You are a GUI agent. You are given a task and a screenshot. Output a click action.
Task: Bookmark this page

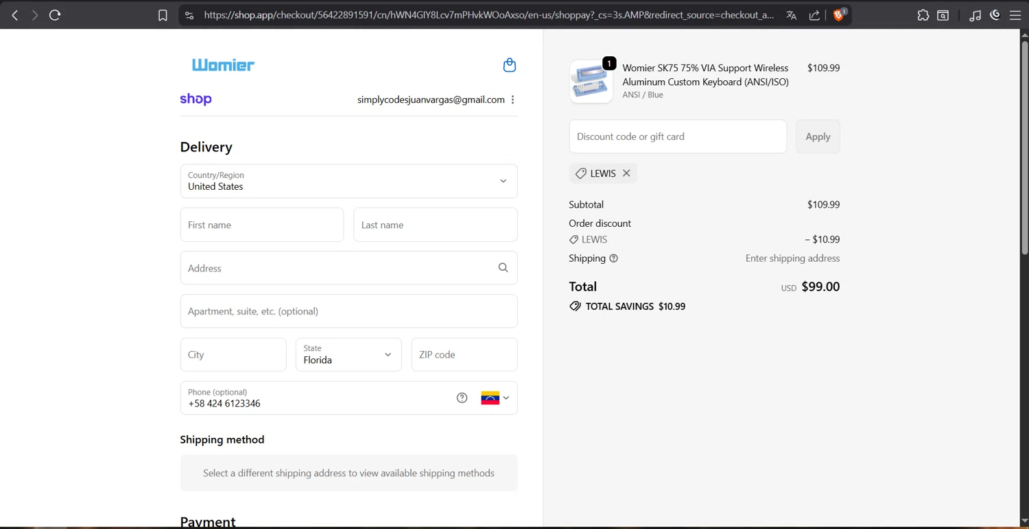[163, 15]
